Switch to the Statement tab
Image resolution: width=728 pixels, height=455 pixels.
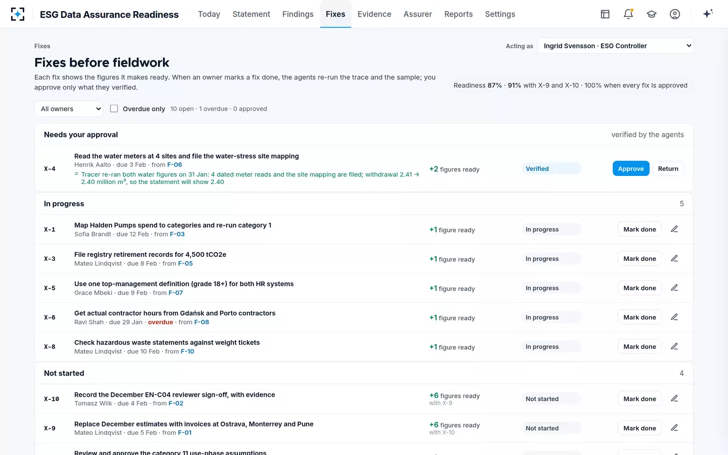pos(251,14)
